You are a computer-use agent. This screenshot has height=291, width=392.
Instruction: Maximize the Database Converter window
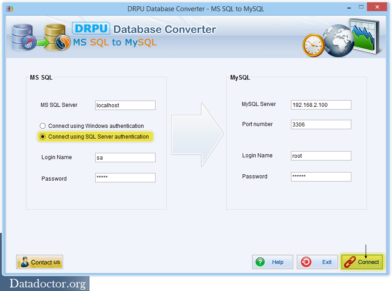pos(361,7)
